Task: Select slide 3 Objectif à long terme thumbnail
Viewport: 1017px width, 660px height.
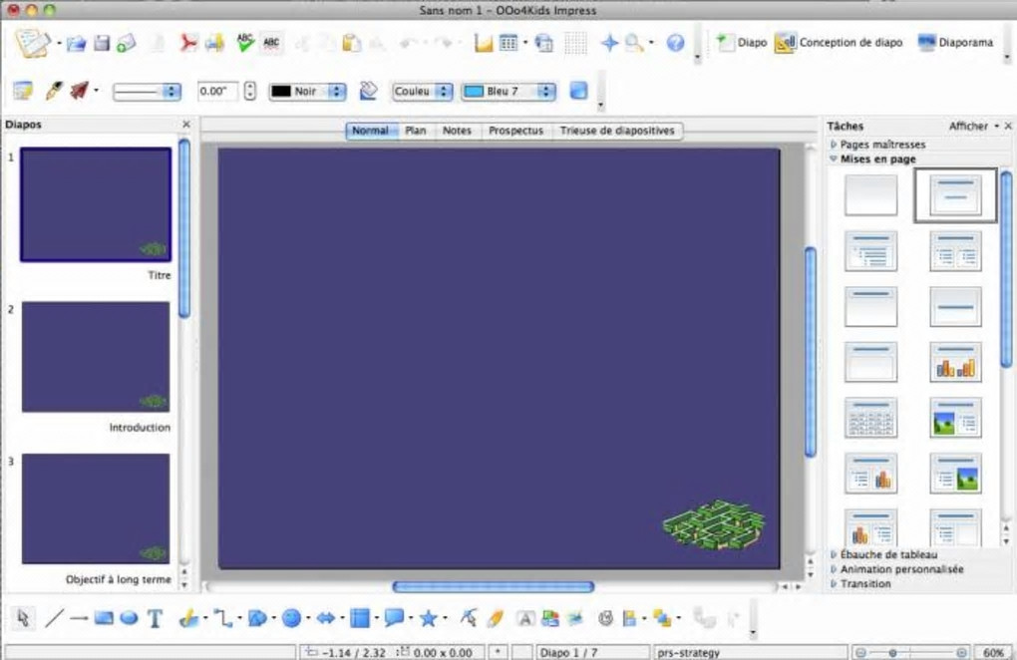Action: click(x=96, y=508)
